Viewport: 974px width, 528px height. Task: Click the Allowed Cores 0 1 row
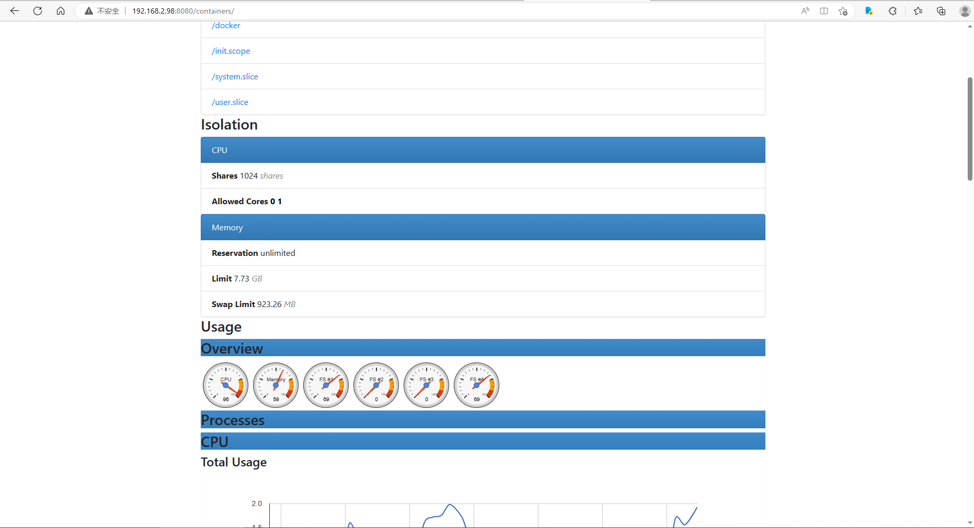(x=483, y=201)
